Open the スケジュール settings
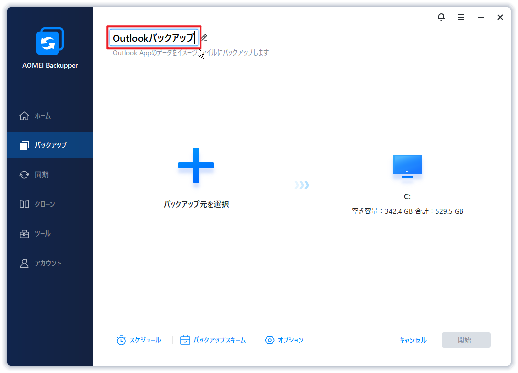Viewport: 518px width, 373px height. coord(139,340)
